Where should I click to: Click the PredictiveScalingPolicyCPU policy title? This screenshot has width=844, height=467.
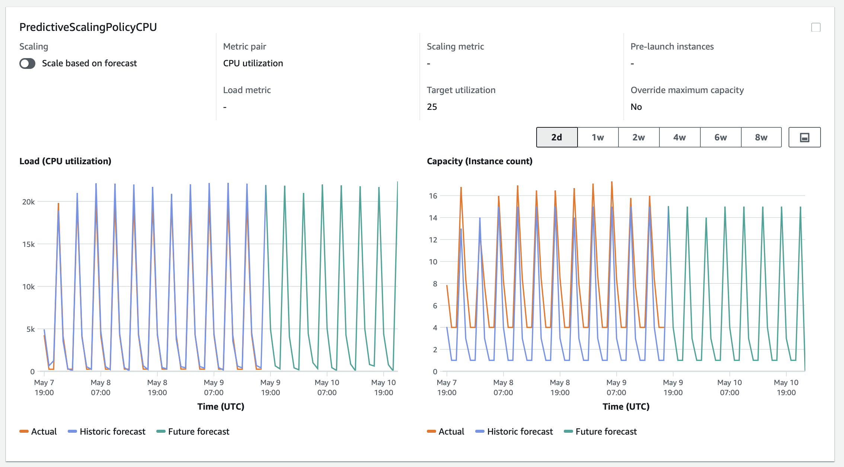coord(88,27)
